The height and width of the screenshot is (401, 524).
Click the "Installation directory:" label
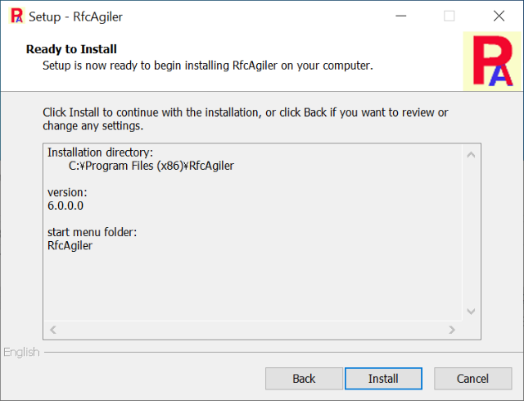pos(100,153)
